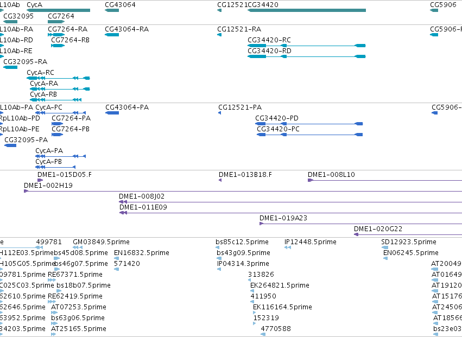Select BAC clone DME1-013B18.F
462x337 pixels.
click(245, 175)
